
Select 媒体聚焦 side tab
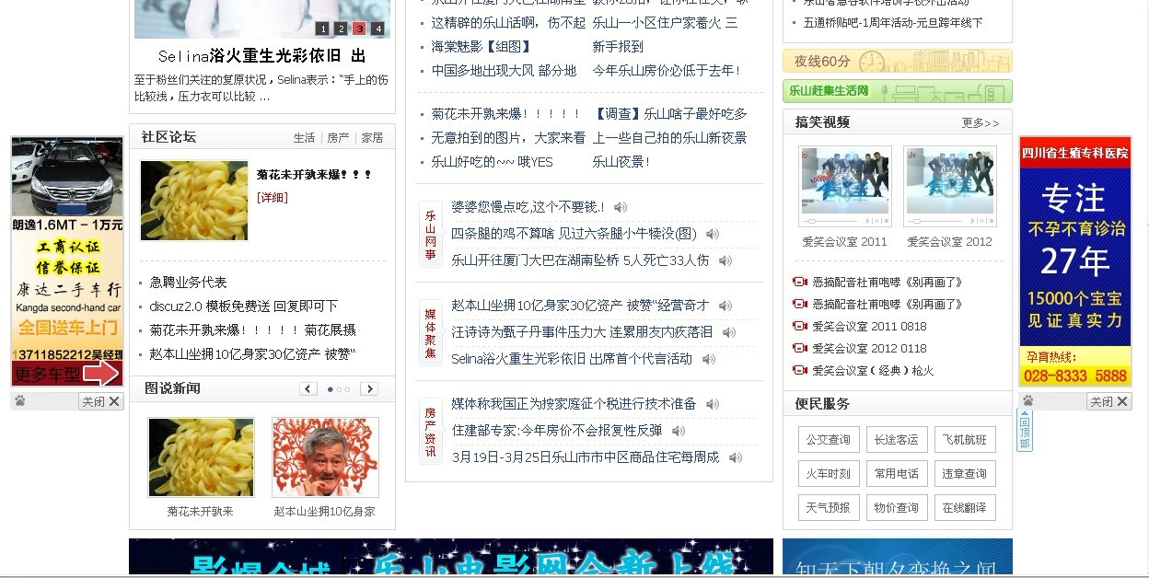430,333
